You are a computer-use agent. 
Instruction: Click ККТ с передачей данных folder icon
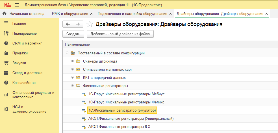click(x=78, y=77)
